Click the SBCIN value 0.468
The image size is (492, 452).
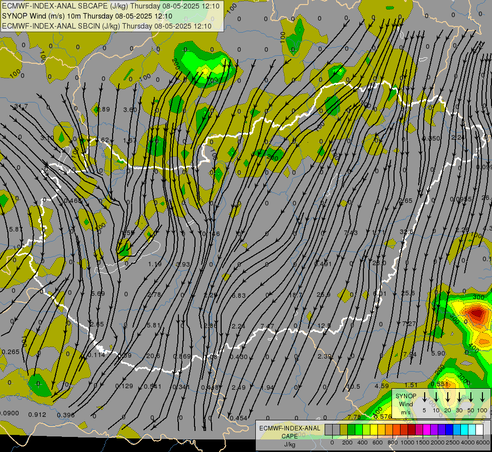pos(72,201)
